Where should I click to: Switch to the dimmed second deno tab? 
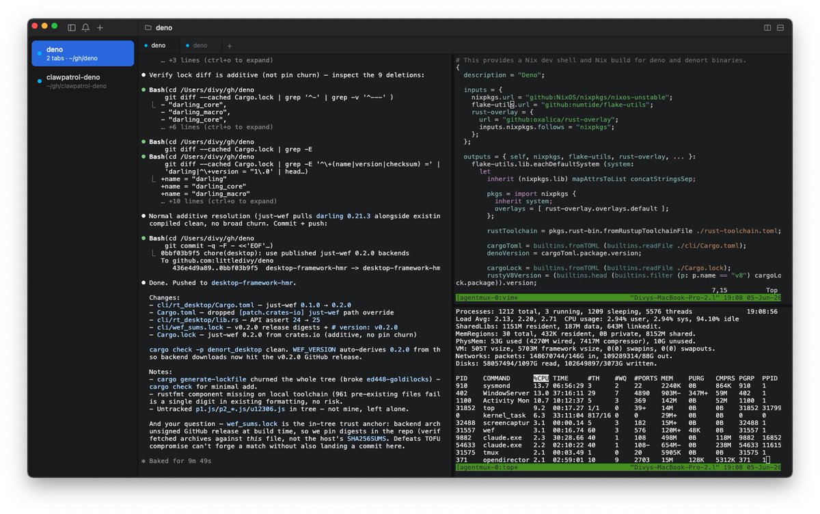[x=200, y=46]
